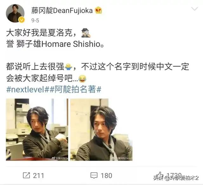The width and height of the screenshot is (203, 185).
Task: Click the crown membership badge icon
Action: tap(98, 10)
